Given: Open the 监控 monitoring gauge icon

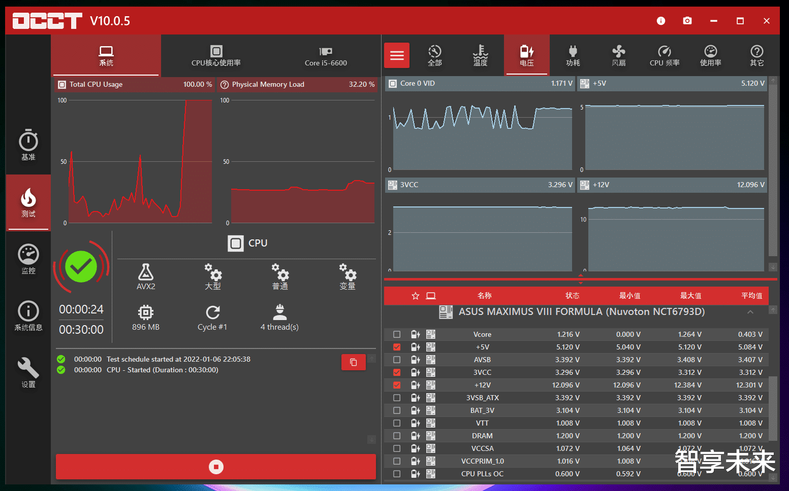Looking at the screenshot, I should [28, 259].
